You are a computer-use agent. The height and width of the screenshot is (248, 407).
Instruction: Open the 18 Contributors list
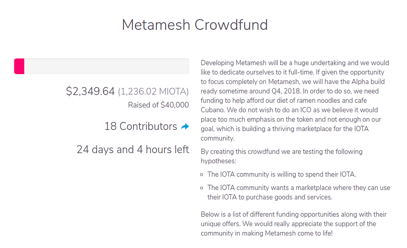141,127
